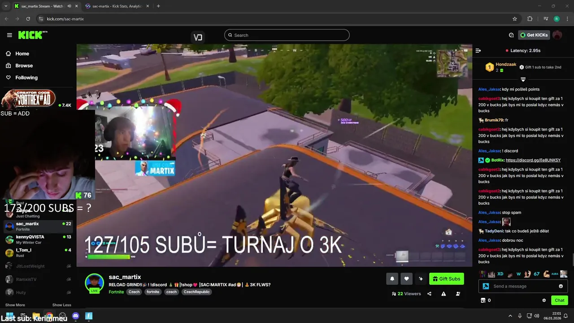The width and height of the screenshot is (574, 323).
Task: Click the green Chat send button
Action: pyautogui.click(x=559, y=300)
